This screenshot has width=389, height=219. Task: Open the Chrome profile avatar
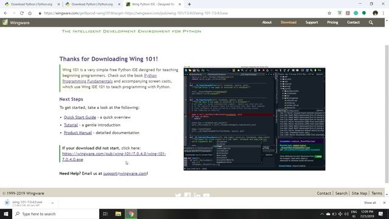(x=375, y=13)
